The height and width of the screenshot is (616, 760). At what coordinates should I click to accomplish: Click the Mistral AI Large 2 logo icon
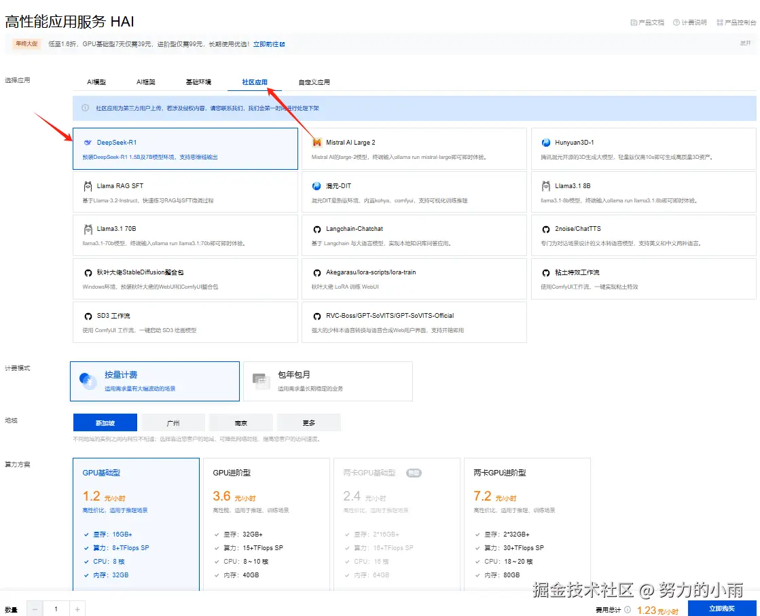pyautogui.click(x=317, y=143)
